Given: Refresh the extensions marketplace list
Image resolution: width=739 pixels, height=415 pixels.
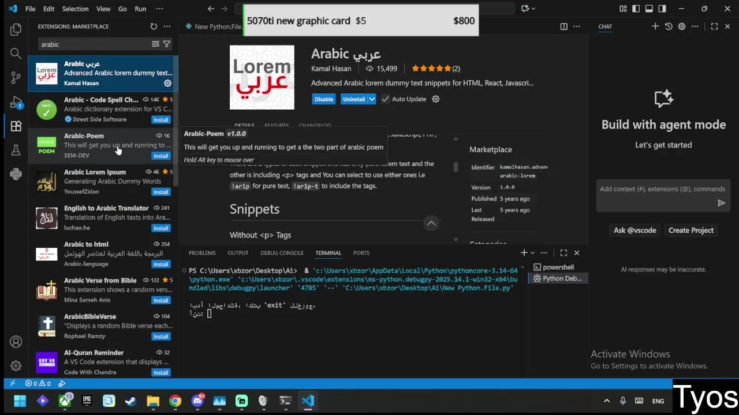Looking at the screenshot, I should point(154,27).
